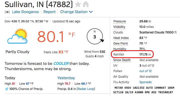Screen dimensions: 180x96
Task: Click the partly cloudy weather icon
Action: 18,36
